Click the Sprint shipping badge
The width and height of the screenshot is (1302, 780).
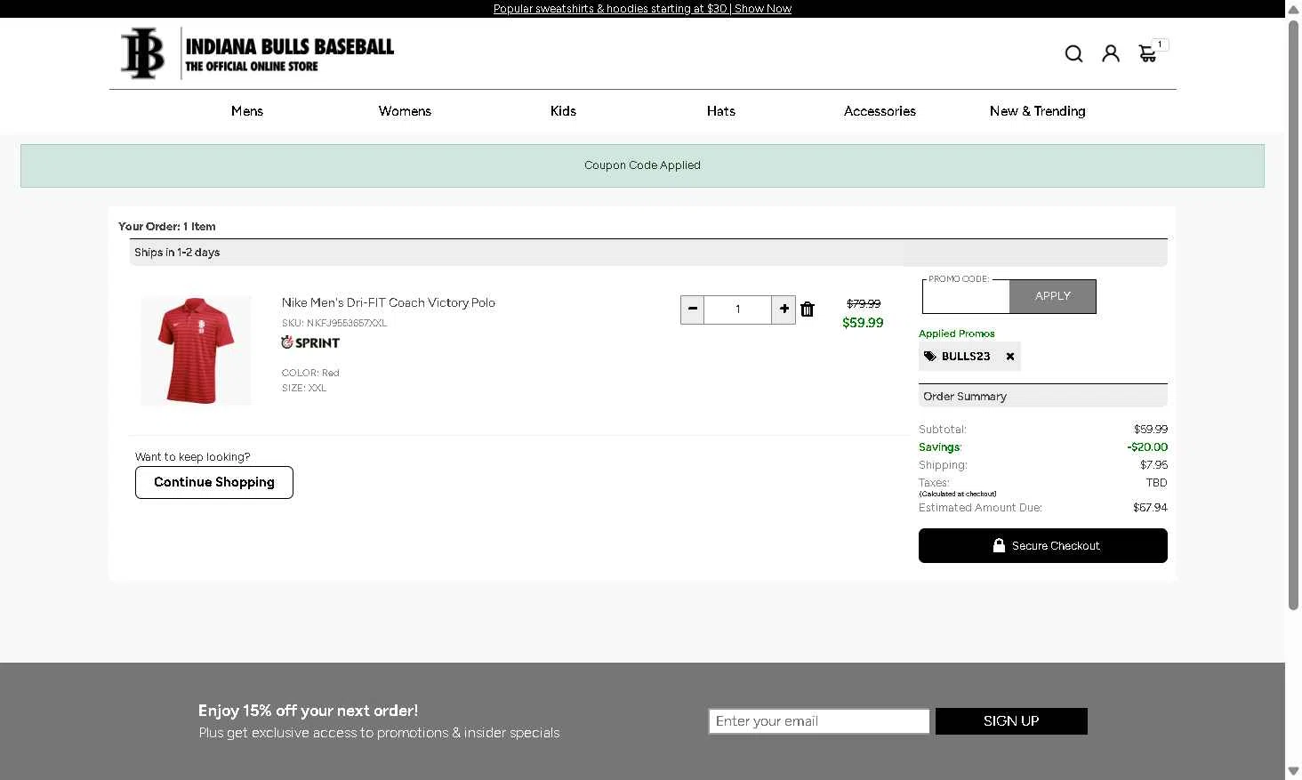pyautogui.click(x=310, y=342)
